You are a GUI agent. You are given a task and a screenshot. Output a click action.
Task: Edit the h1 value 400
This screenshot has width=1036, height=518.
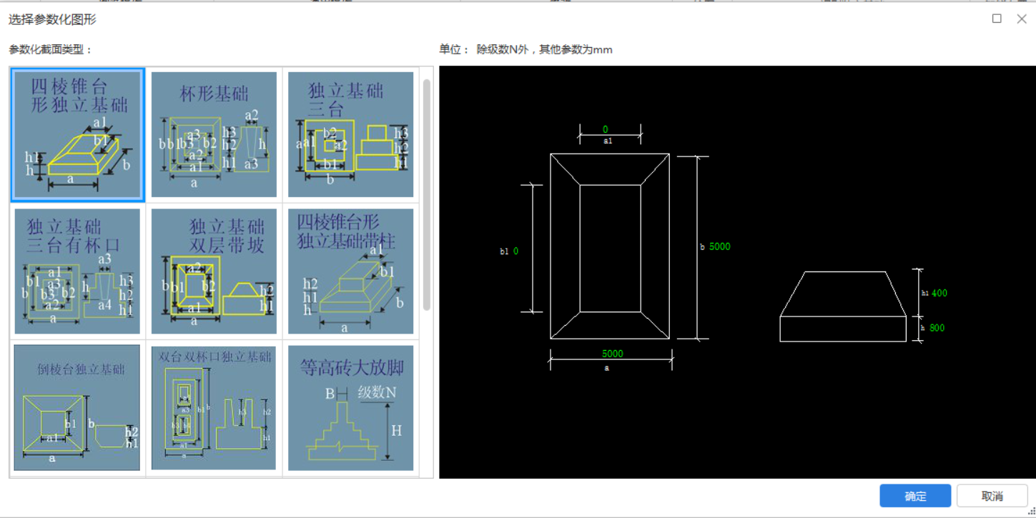[x=939, y=293]
